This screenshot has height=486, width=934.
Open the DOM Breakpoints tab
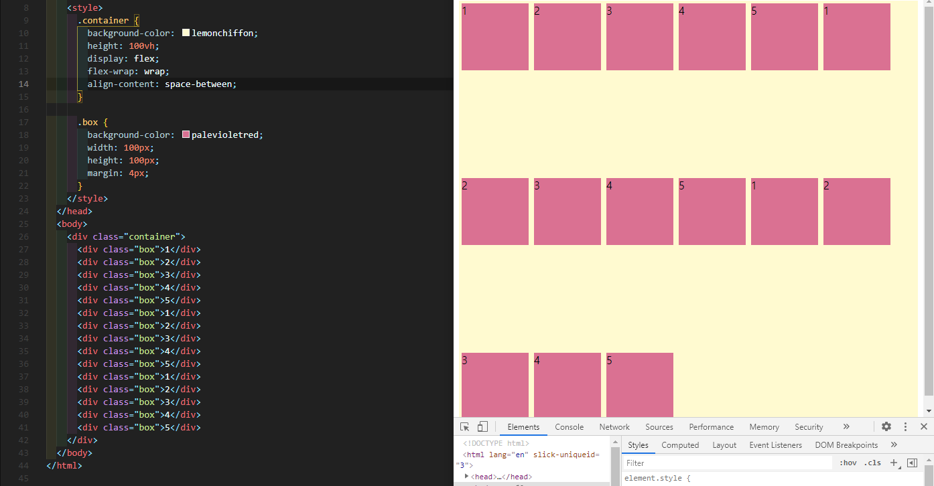click(846, 444)
